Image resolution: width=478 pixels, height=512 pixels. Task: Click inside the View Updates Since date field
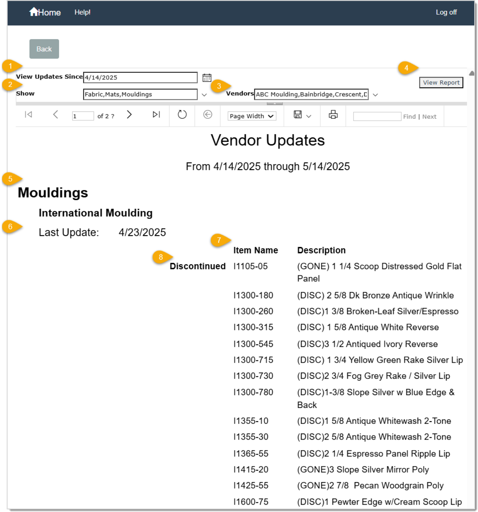140,77
